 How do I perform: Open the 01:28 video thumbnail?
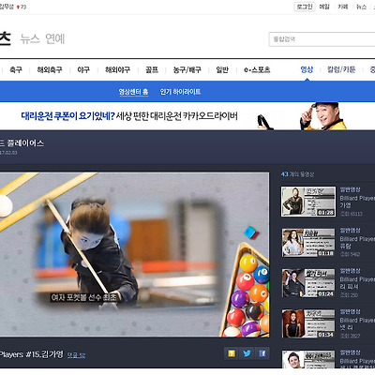tap(308, 202)
